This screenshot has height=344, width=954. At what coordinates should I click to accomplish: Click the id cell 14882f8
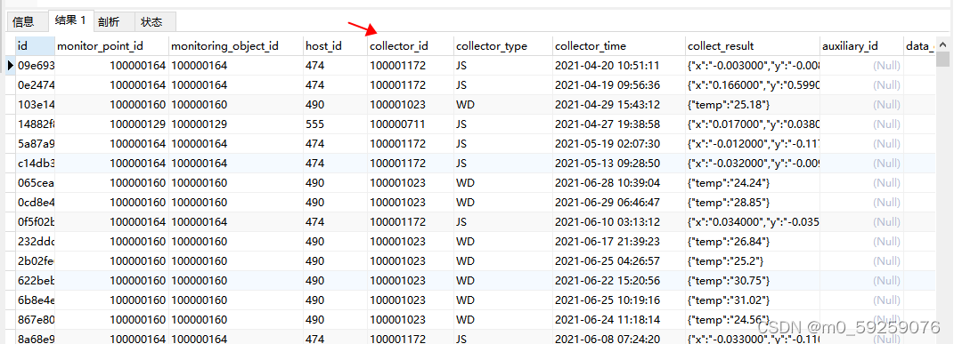coord(36,124)
